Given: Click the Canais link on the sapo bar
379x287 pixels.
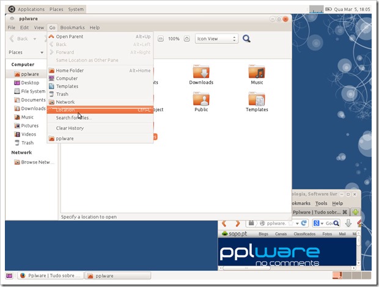Looking at the screenshot, I should tap(281, 234).
